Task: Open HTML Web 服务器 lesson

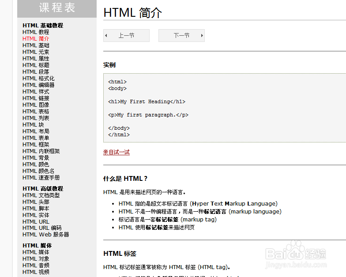Action: [46, 235]
